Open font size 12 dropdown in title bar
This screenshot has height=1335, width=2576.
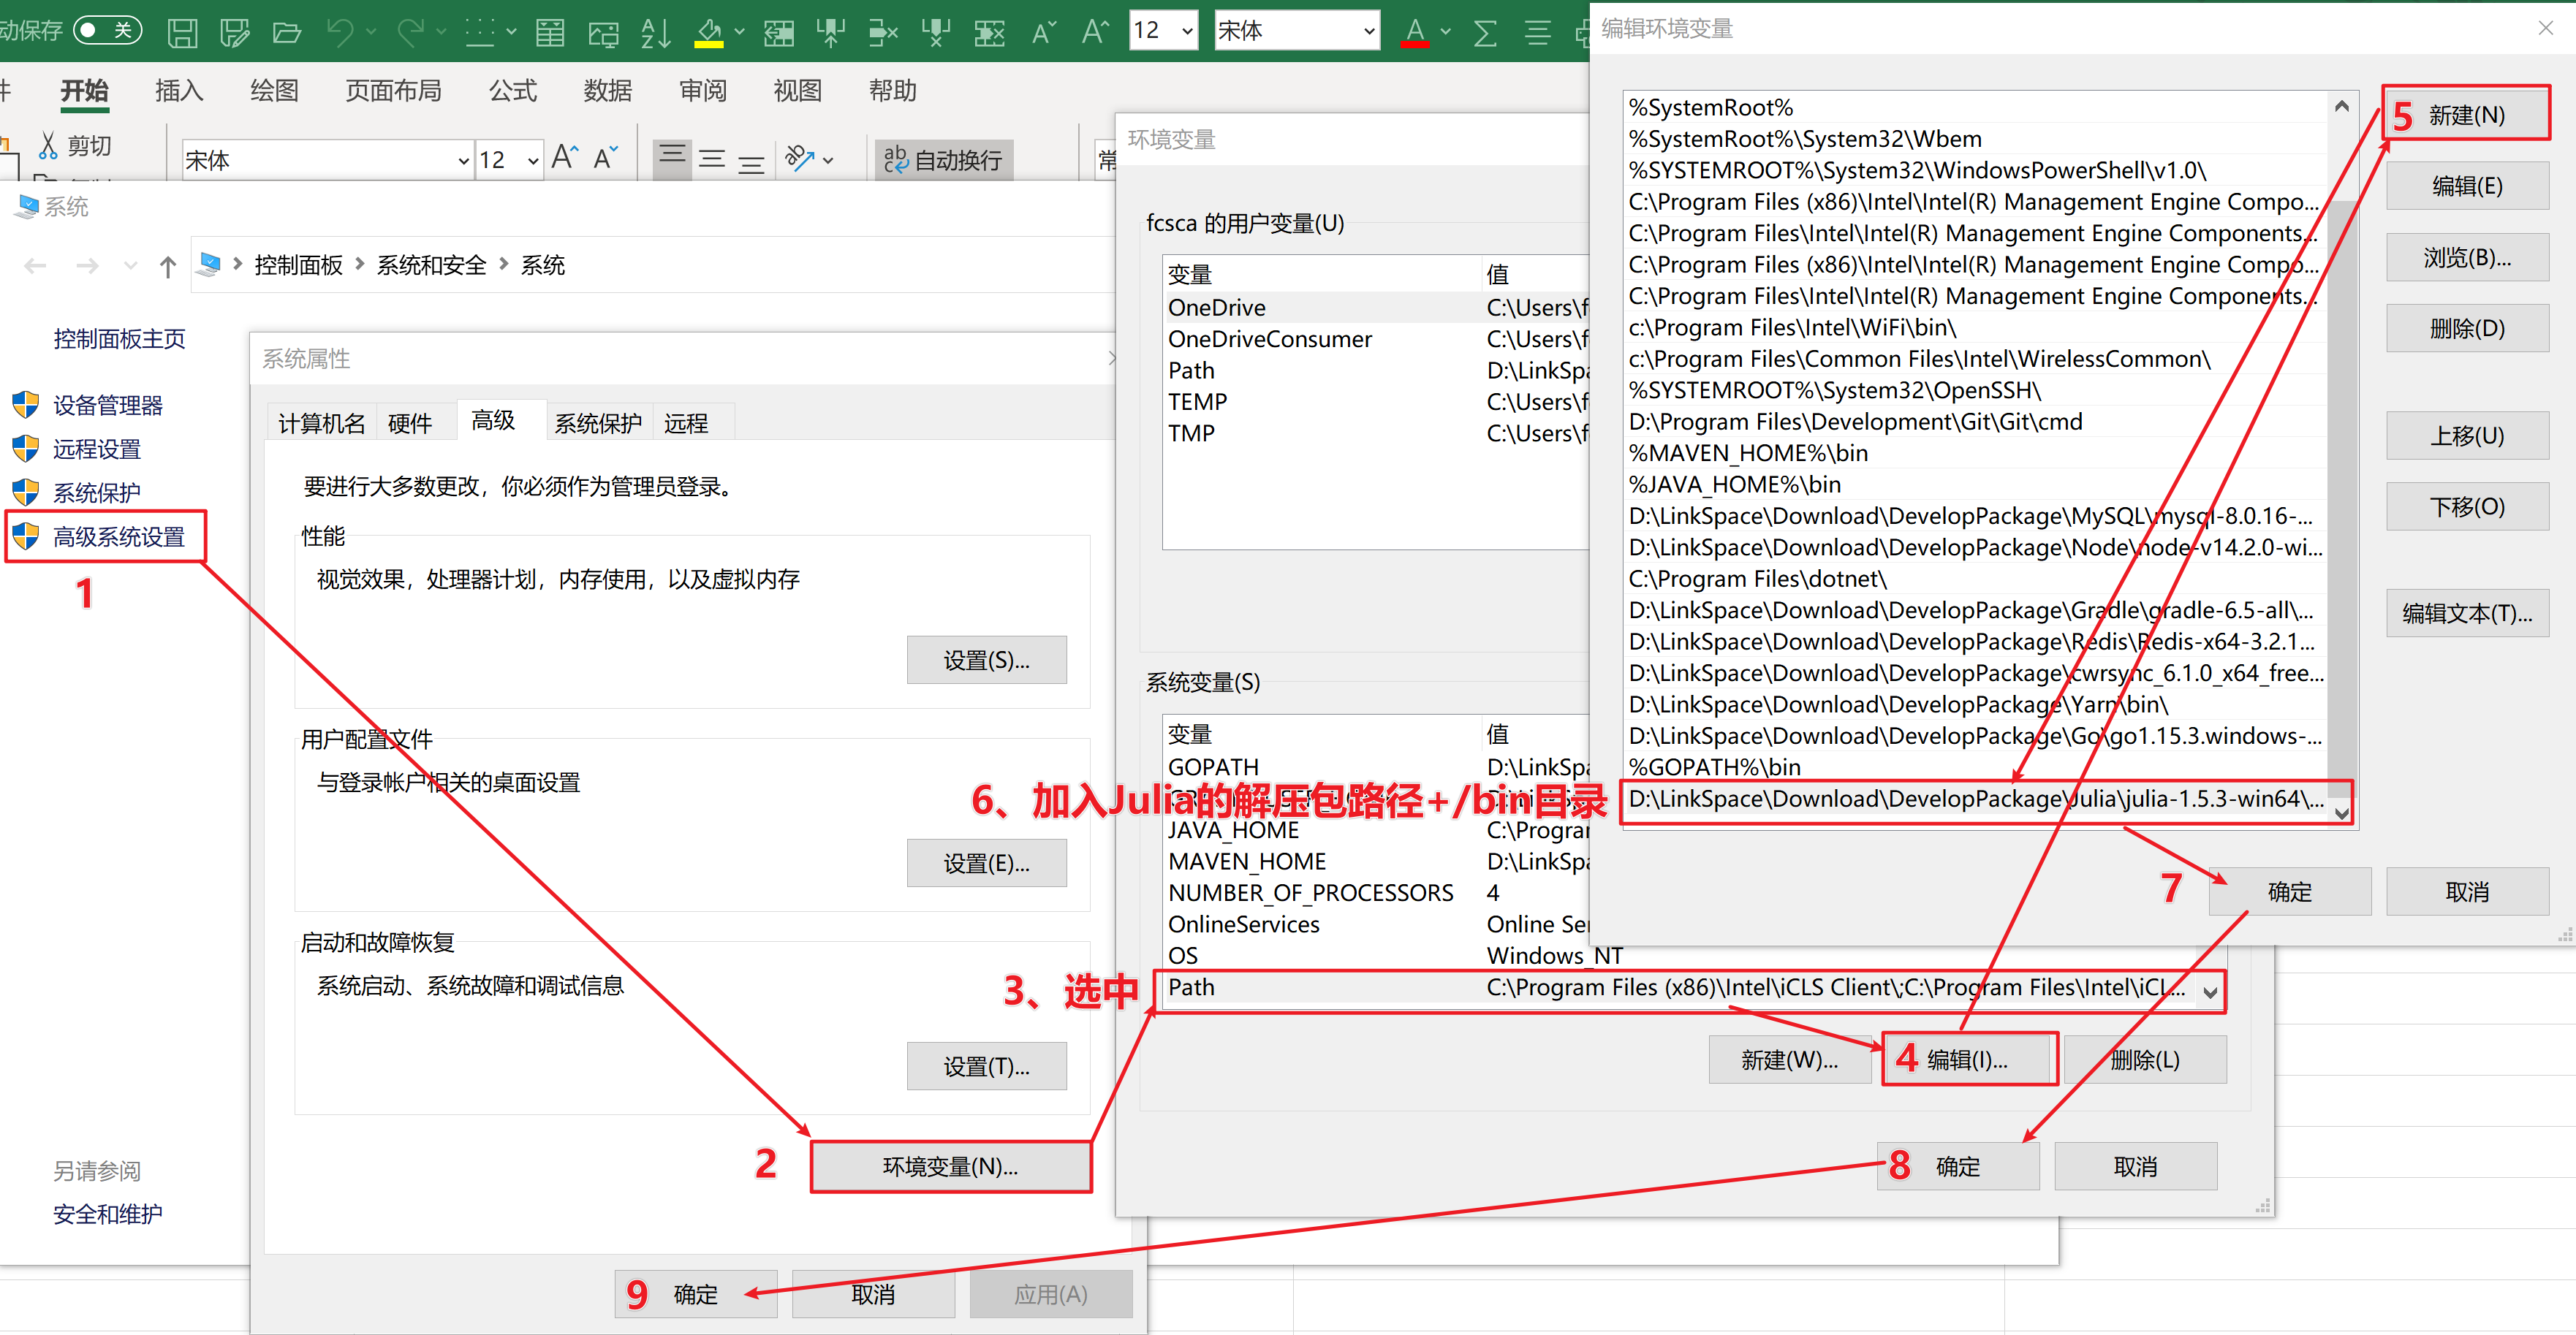point(1187,32)
